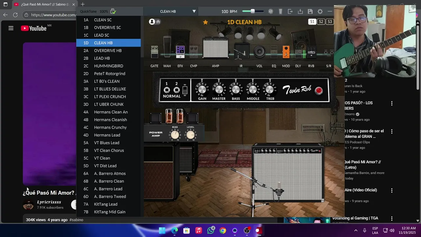Select the RVB reverb pedal

[x=311, y=52]
